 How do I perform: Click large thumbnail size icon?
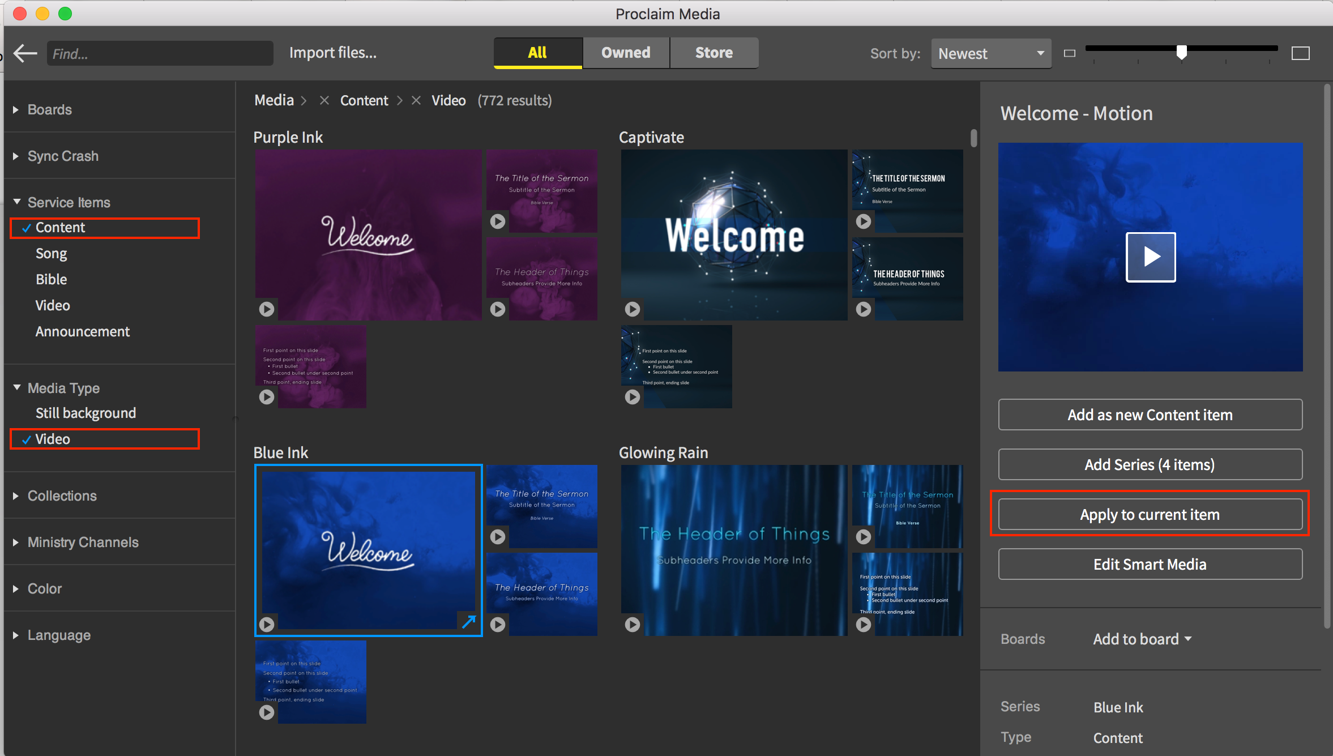(x=1300, y=54)
